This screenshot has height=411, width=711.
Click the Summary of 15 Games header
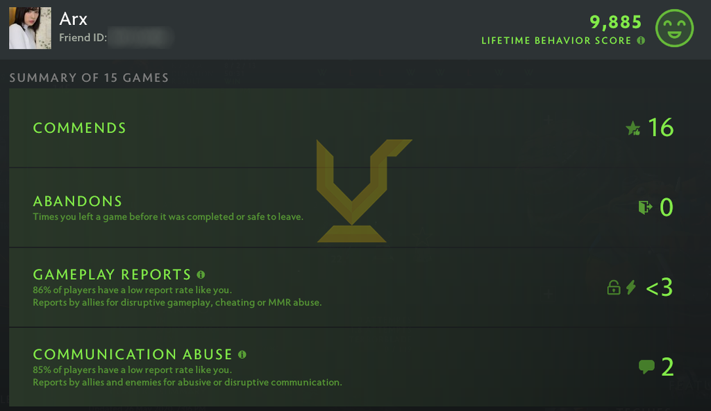(x=89, y=78)
